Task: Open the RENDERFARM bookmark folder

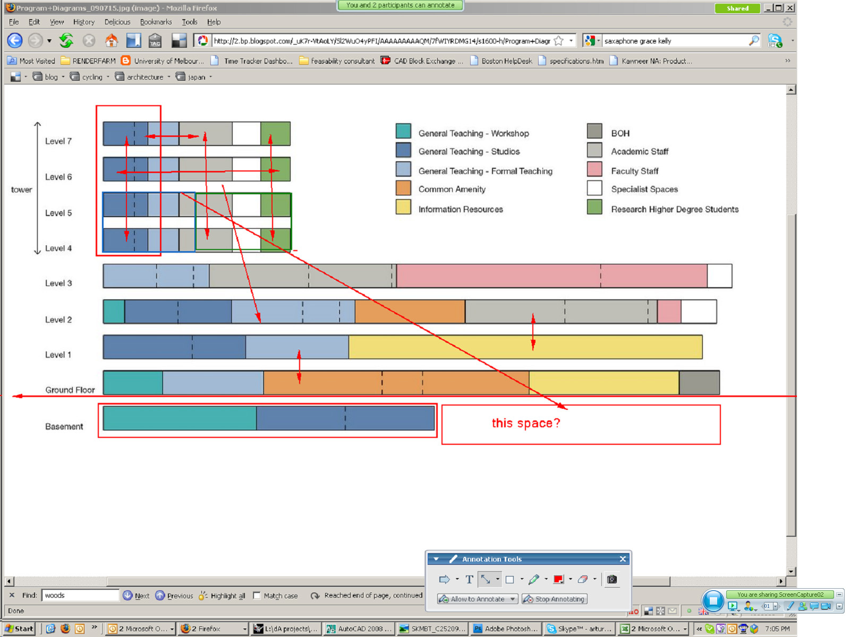Action: (x=88, y=61)
